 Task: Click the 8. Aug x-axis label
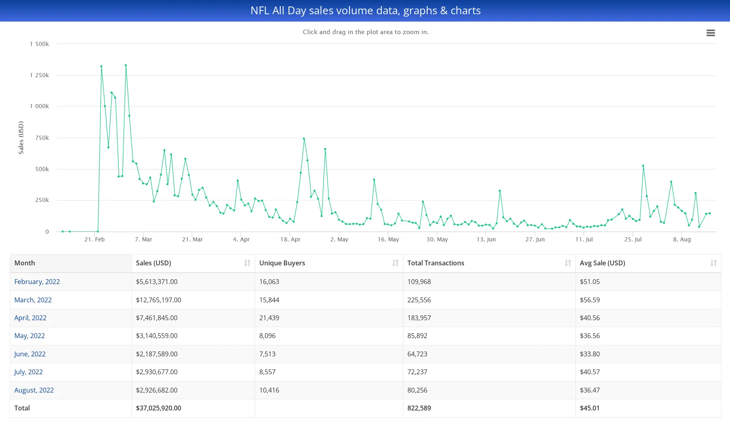coord(682,239)
